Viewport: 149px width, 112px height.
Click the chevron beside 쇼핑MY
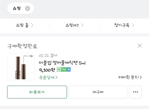(x=82, y=25)
